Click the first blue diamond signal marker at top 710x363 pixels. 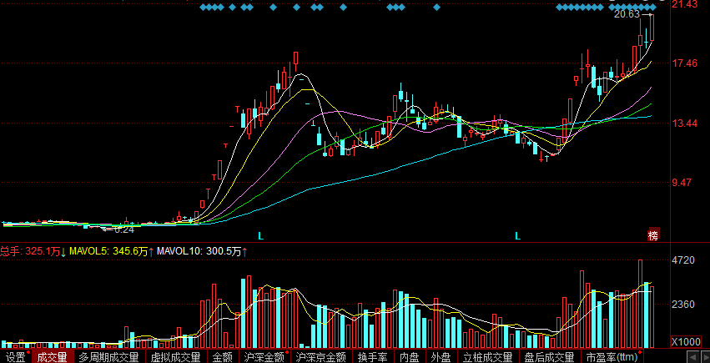pos(203,7)
